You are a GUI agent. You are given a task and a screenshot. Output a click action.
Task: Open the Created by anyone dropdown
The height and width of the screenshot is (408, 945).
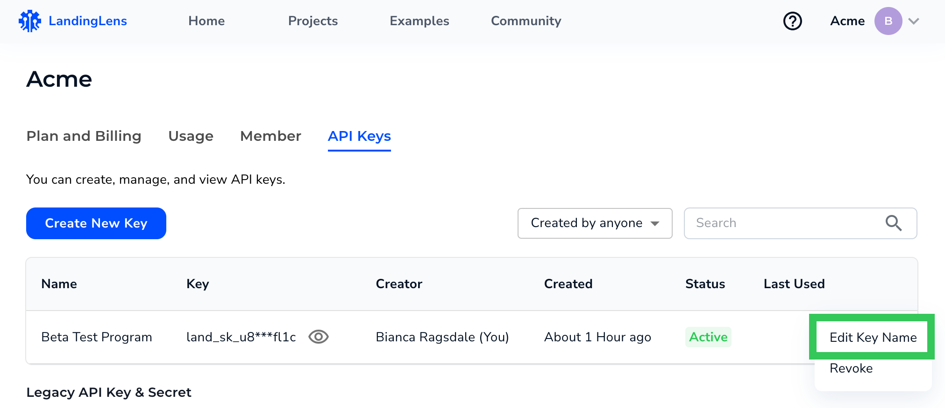point(595,223)
